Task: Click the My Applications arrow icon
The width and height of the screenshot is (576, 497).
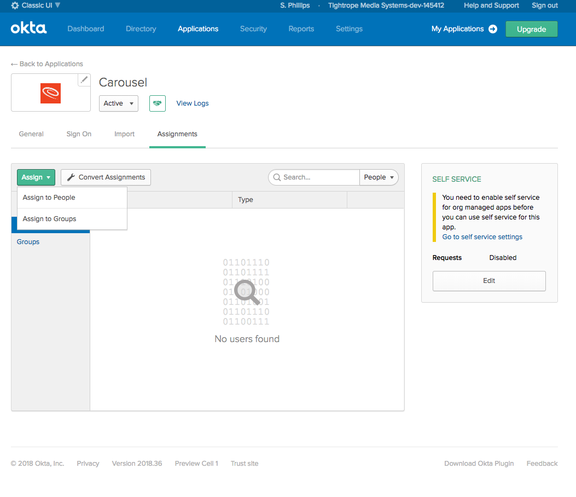Action: 493,29
